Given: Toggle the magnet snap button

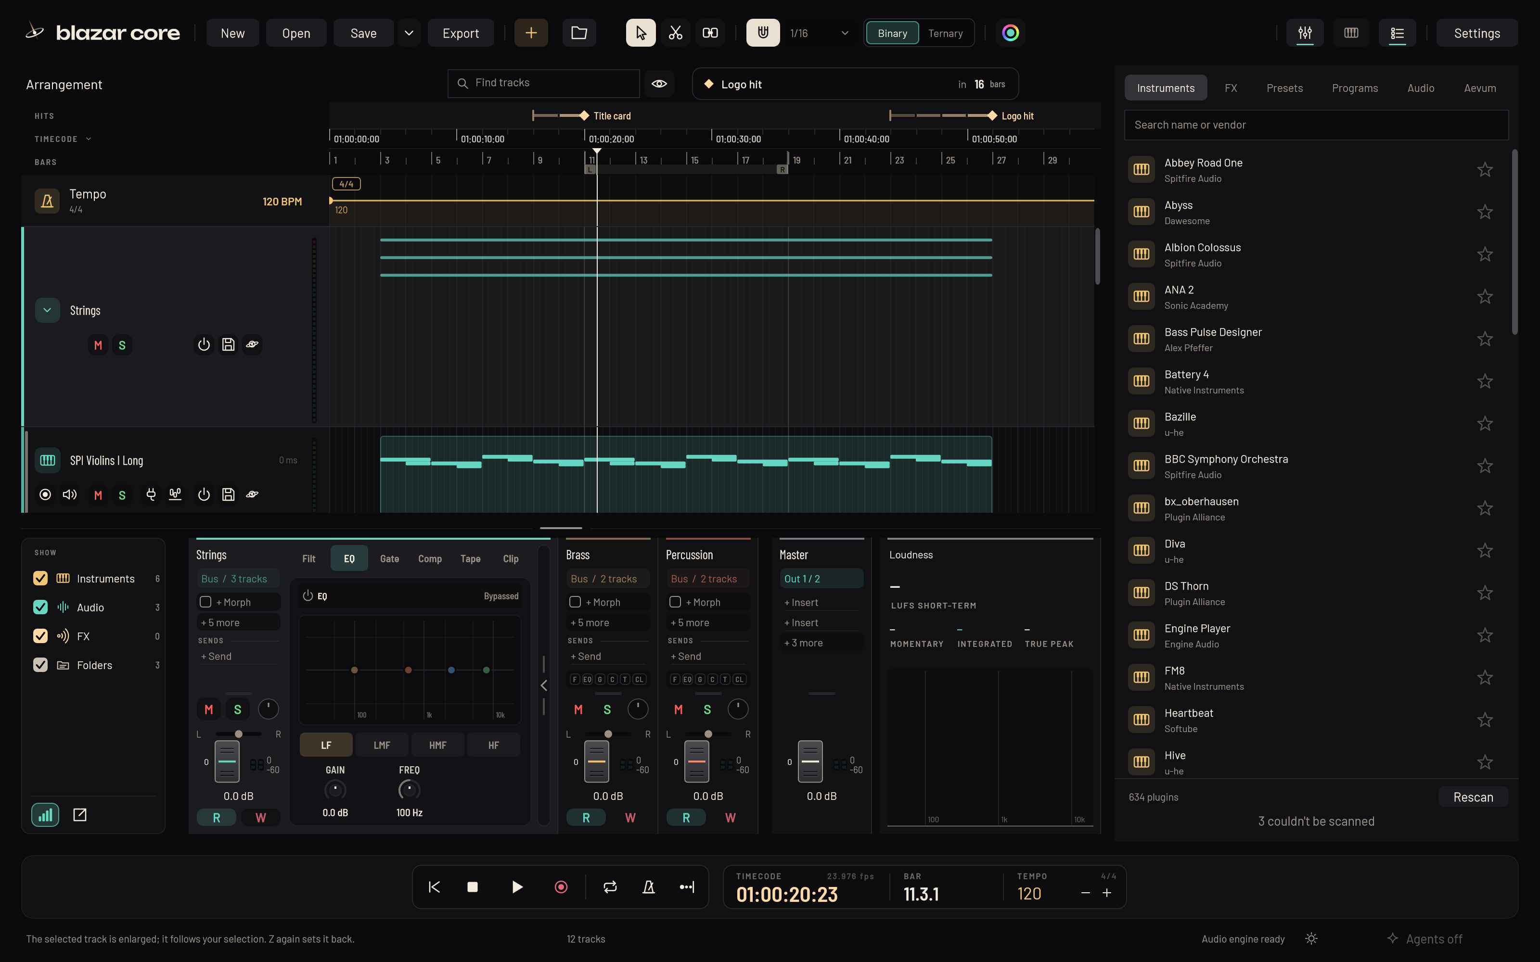Looking at the screenshot, I should (x=762, y=33).
